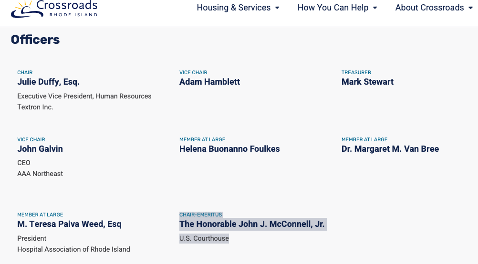Screen dimensions: 478x264
Task: Click the Officers heading
Action: 35,39
